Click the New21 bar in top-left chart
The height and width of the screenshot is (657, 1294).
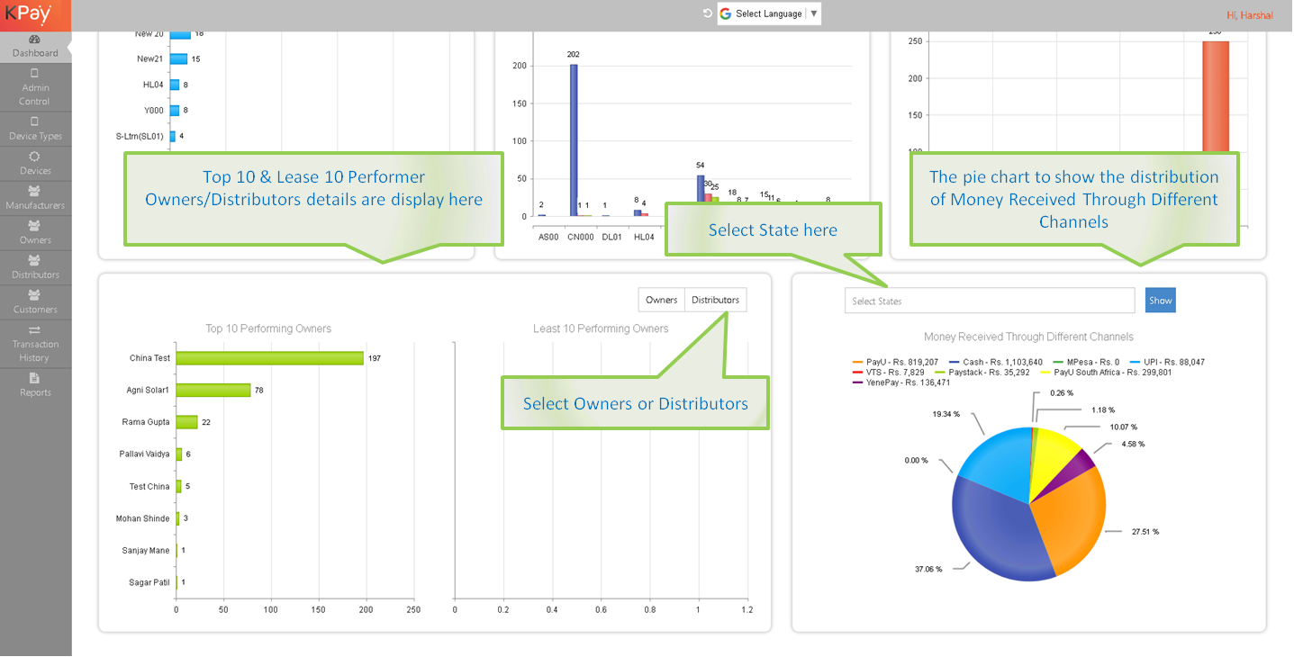[x=178, y=58]
